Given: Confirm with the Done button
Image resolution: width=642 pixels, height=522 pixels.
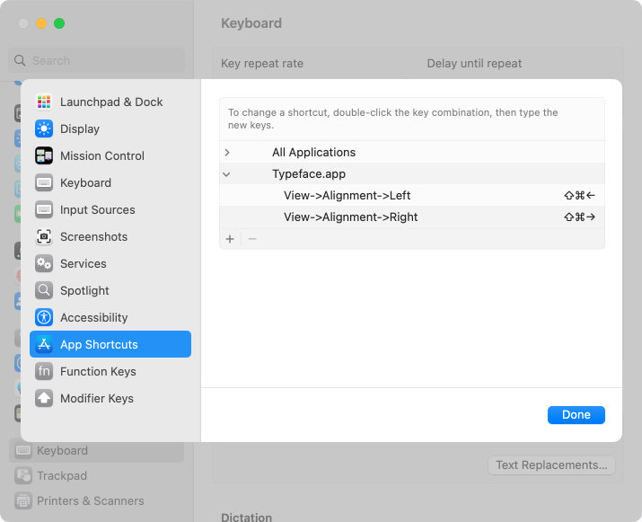Looking at the screenshot, I should 576,415.
